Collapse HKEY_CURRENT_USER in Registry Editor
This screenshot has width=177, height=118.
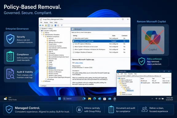pyautogui.click(x=119, y=82)
